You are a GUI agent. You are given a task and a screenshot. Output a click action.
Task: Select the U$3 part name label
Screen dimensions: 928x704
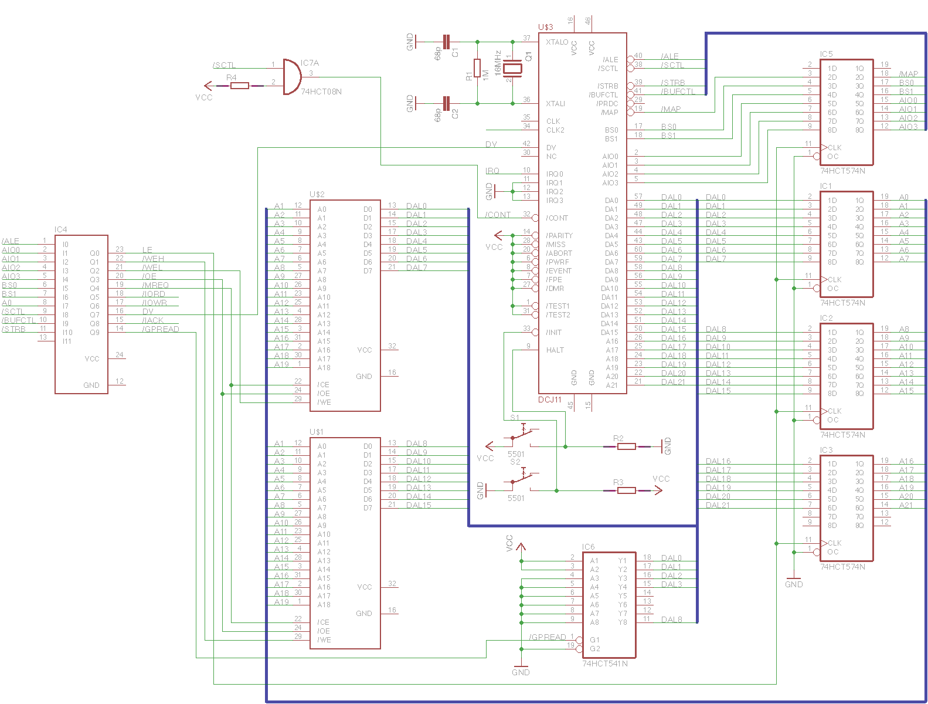(x=546, y=27)
